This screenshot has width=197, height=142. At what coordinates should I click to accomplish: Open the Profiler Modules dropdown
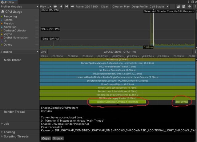19,6
